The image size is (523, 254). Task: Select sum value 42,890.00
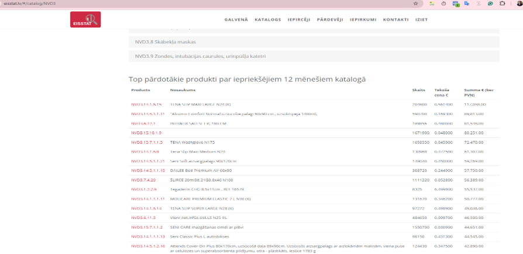(474, 246)
